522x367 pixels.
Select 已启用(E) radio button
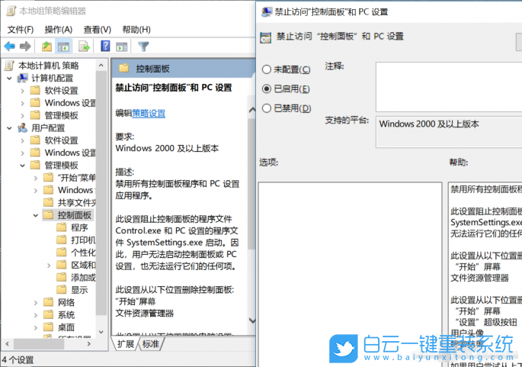tap(266, 89)
